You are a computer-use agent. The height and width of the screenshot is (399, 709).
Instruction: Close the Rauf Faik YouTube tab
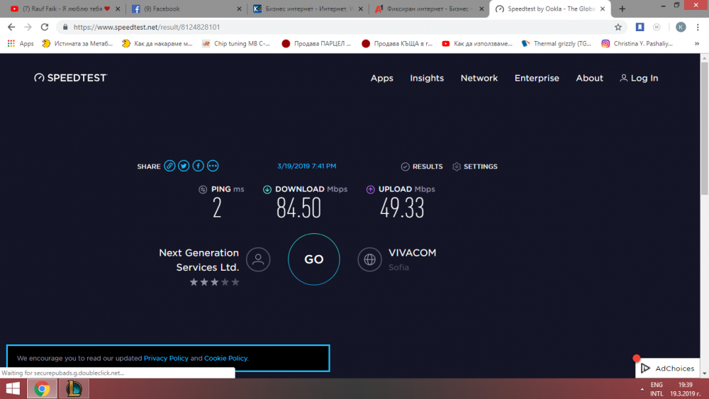tap(118, 9)
